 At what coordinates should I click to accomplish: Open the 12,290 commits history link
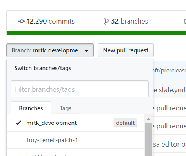(46, 21)
